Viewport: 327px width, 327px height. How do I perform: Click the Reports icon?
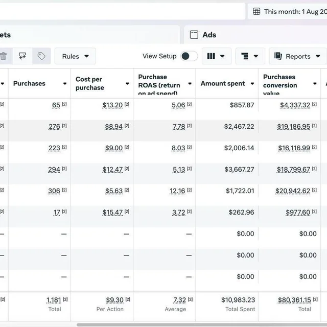[x=278, y=56]
